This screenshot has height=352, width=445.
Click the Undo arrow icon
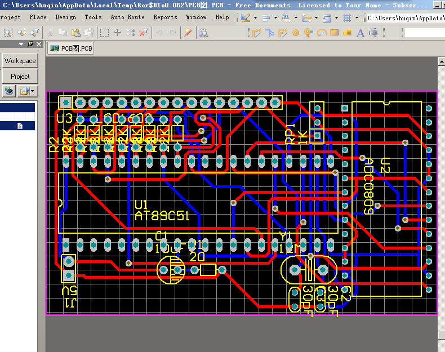click(x=159, y=33)
